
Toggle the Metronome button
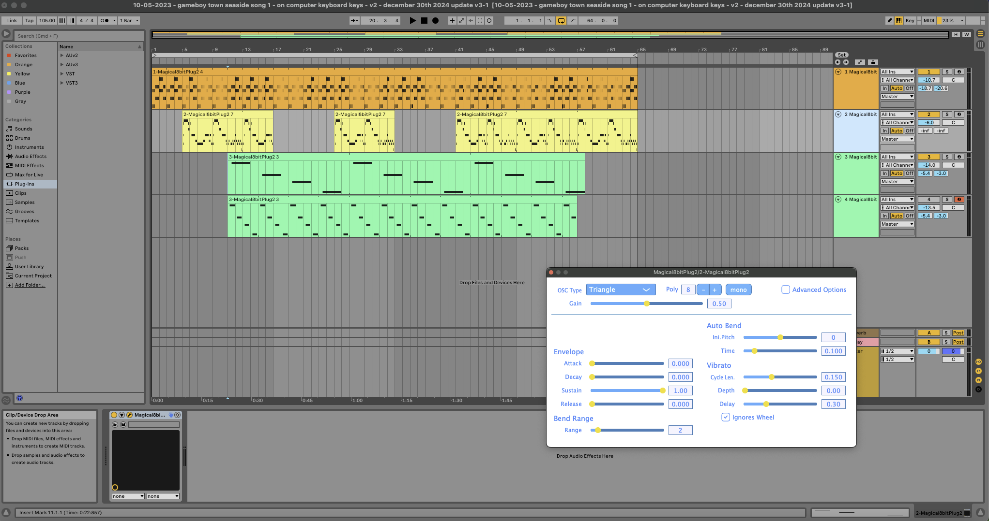(105, 20)
